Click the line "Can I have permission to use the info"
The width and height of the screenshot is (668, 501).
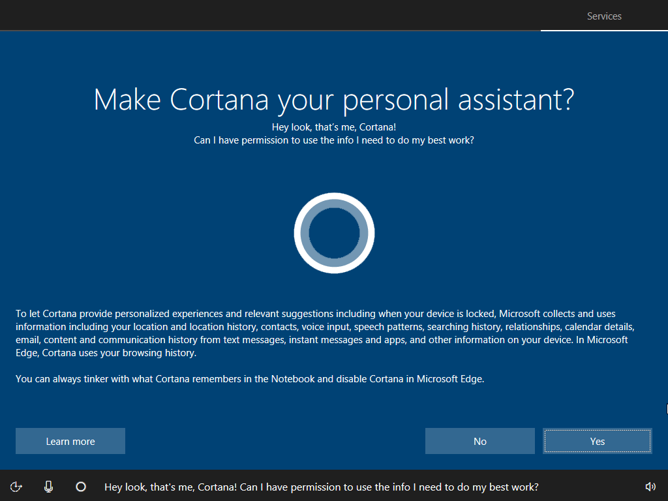[x=334, y=140]
